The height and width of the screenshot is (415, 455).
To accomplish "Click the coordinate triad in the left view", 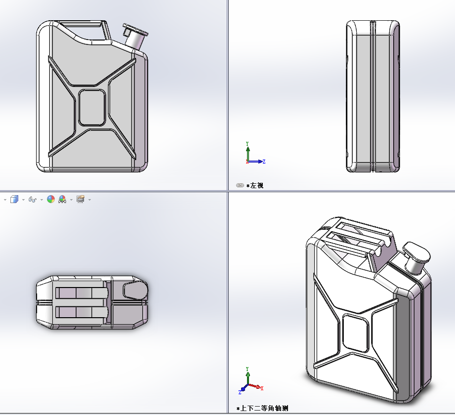I will coord(255,153).
